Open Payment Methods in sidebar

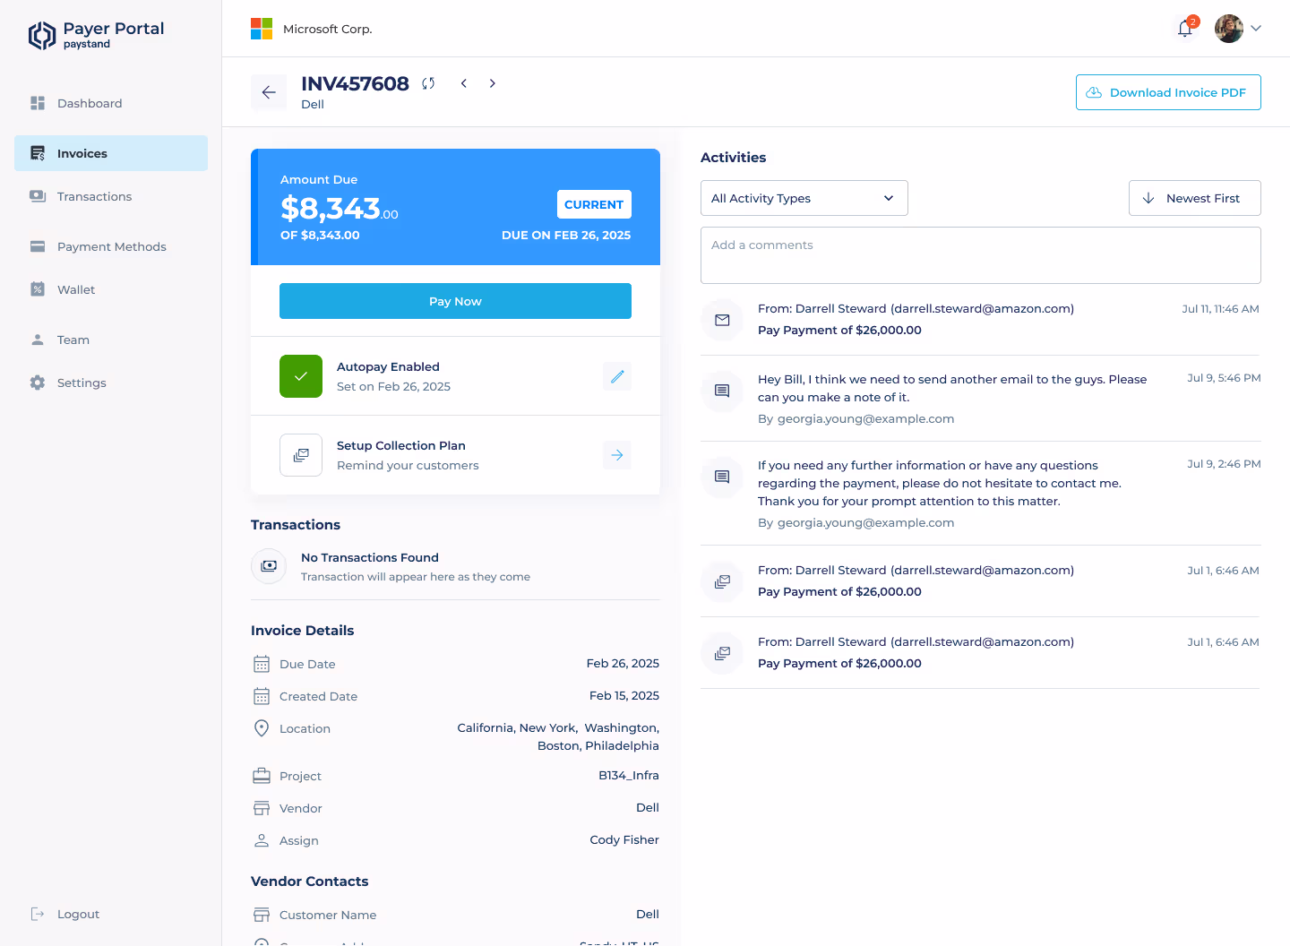pos(111,246)
